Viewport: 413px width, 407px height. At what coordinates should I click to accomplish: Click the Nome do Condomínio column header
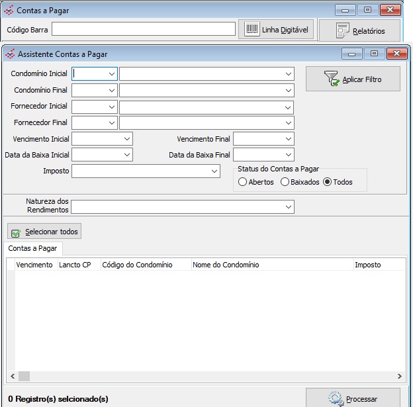pos(271,265)
